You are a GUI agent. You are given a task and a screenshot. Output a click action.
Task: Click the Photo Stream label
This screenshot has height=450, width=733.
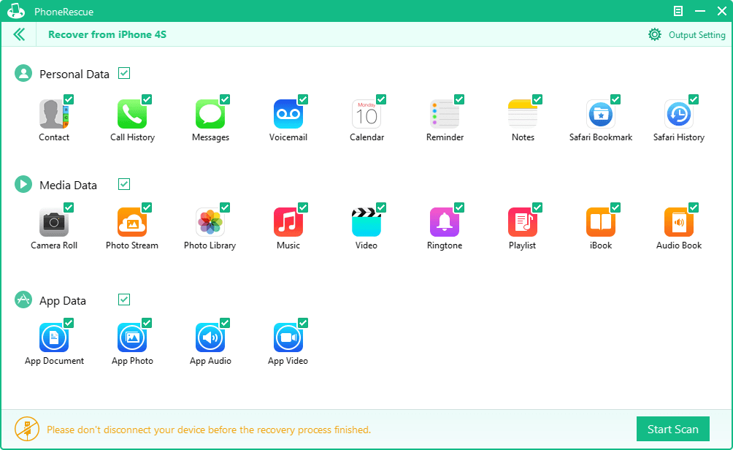[132, 245]
